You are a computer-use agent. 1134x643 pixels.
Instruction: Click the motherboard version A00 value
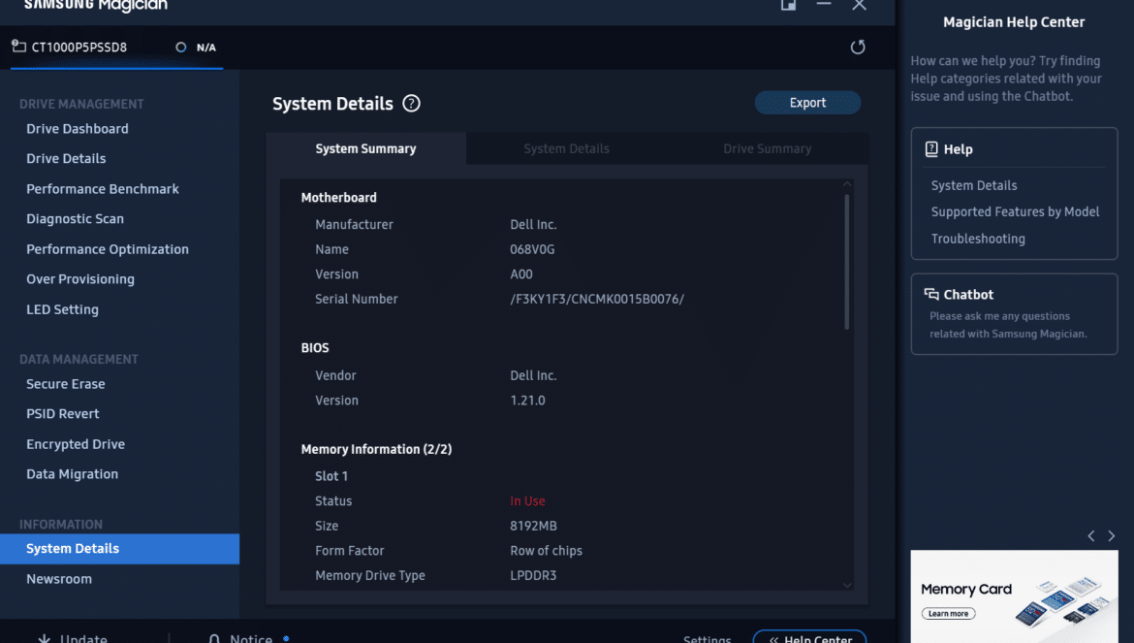520,274
